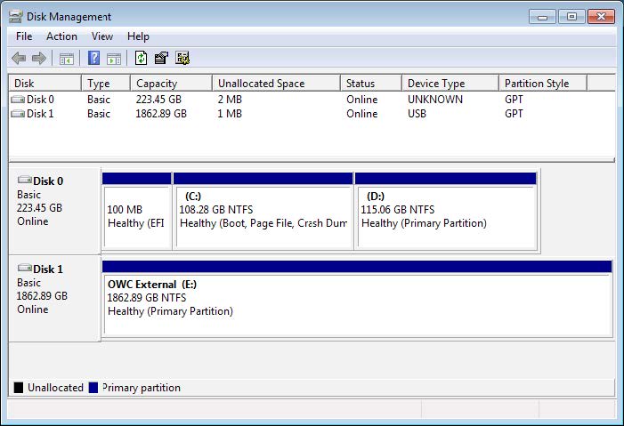Click the UNKNOWN device type cell

(435, 100)
